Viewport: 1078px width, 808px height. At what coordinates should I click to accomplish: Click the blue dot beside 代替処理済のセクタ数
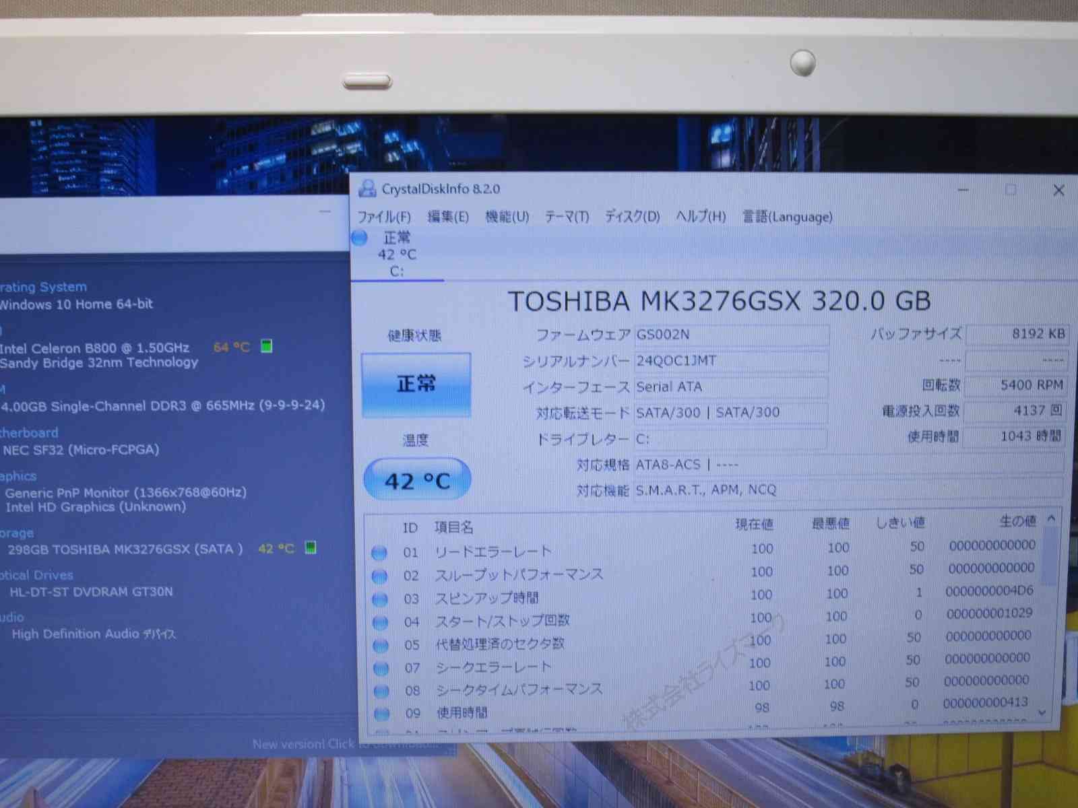click(x=380, y=643)
